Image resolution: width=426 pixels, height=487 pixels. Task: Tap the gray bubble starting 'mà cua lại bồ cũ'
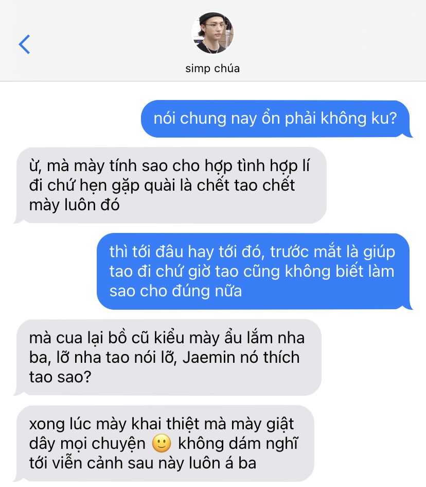(167, 358)
